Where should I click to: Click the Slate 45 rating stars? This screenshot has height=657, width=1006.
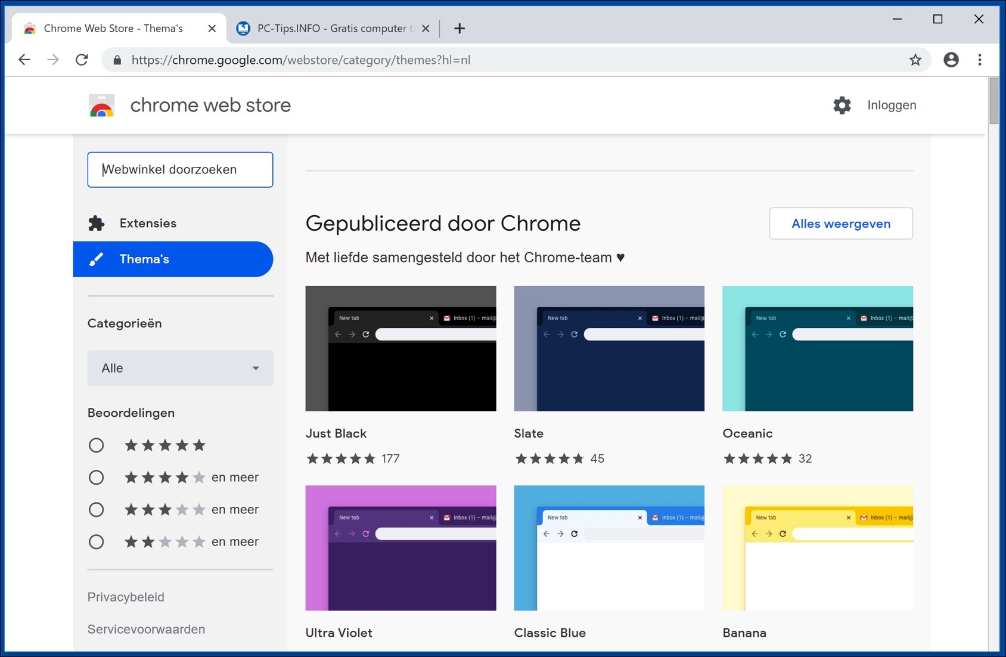[549, 458]
